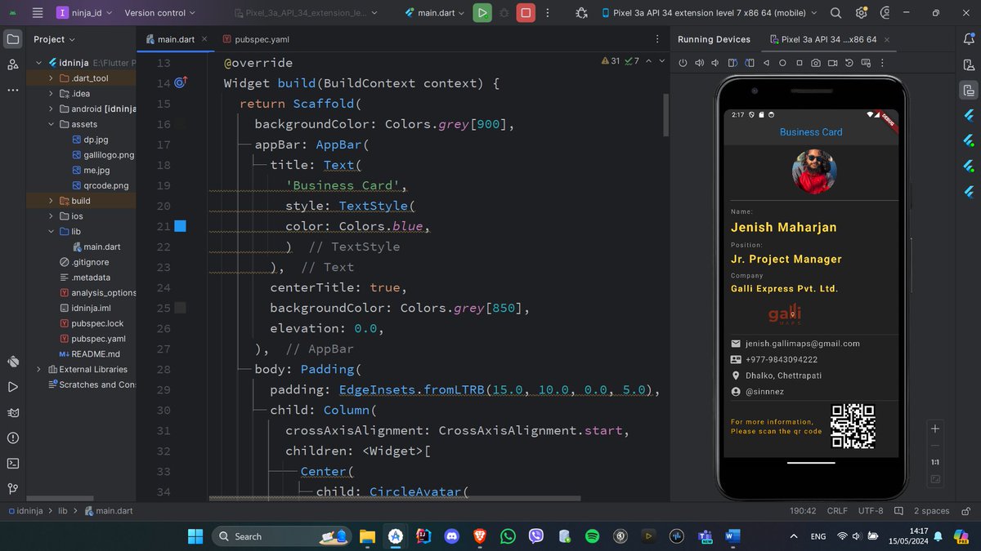This screenshot has height=551, width=981.
Task: Set emulator zoom to 1:1
Action: (935, 462)
